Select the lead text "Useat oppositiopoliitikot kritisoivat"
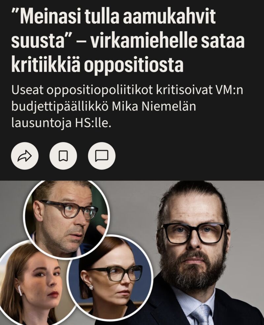This screenshot has height=325, width=264. pyautogui.click(x=110, y=91)
